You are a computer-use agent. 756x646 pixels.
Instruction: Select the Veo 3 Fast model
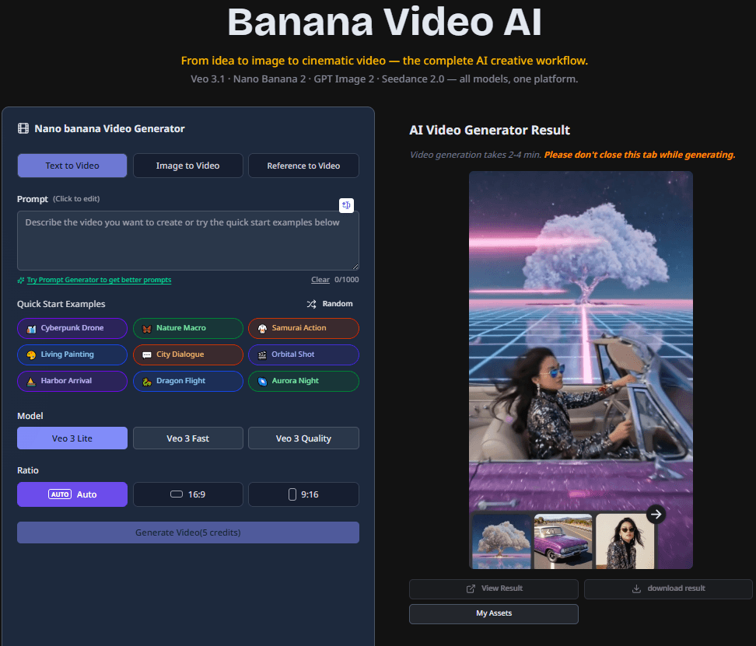pos(188,438)
